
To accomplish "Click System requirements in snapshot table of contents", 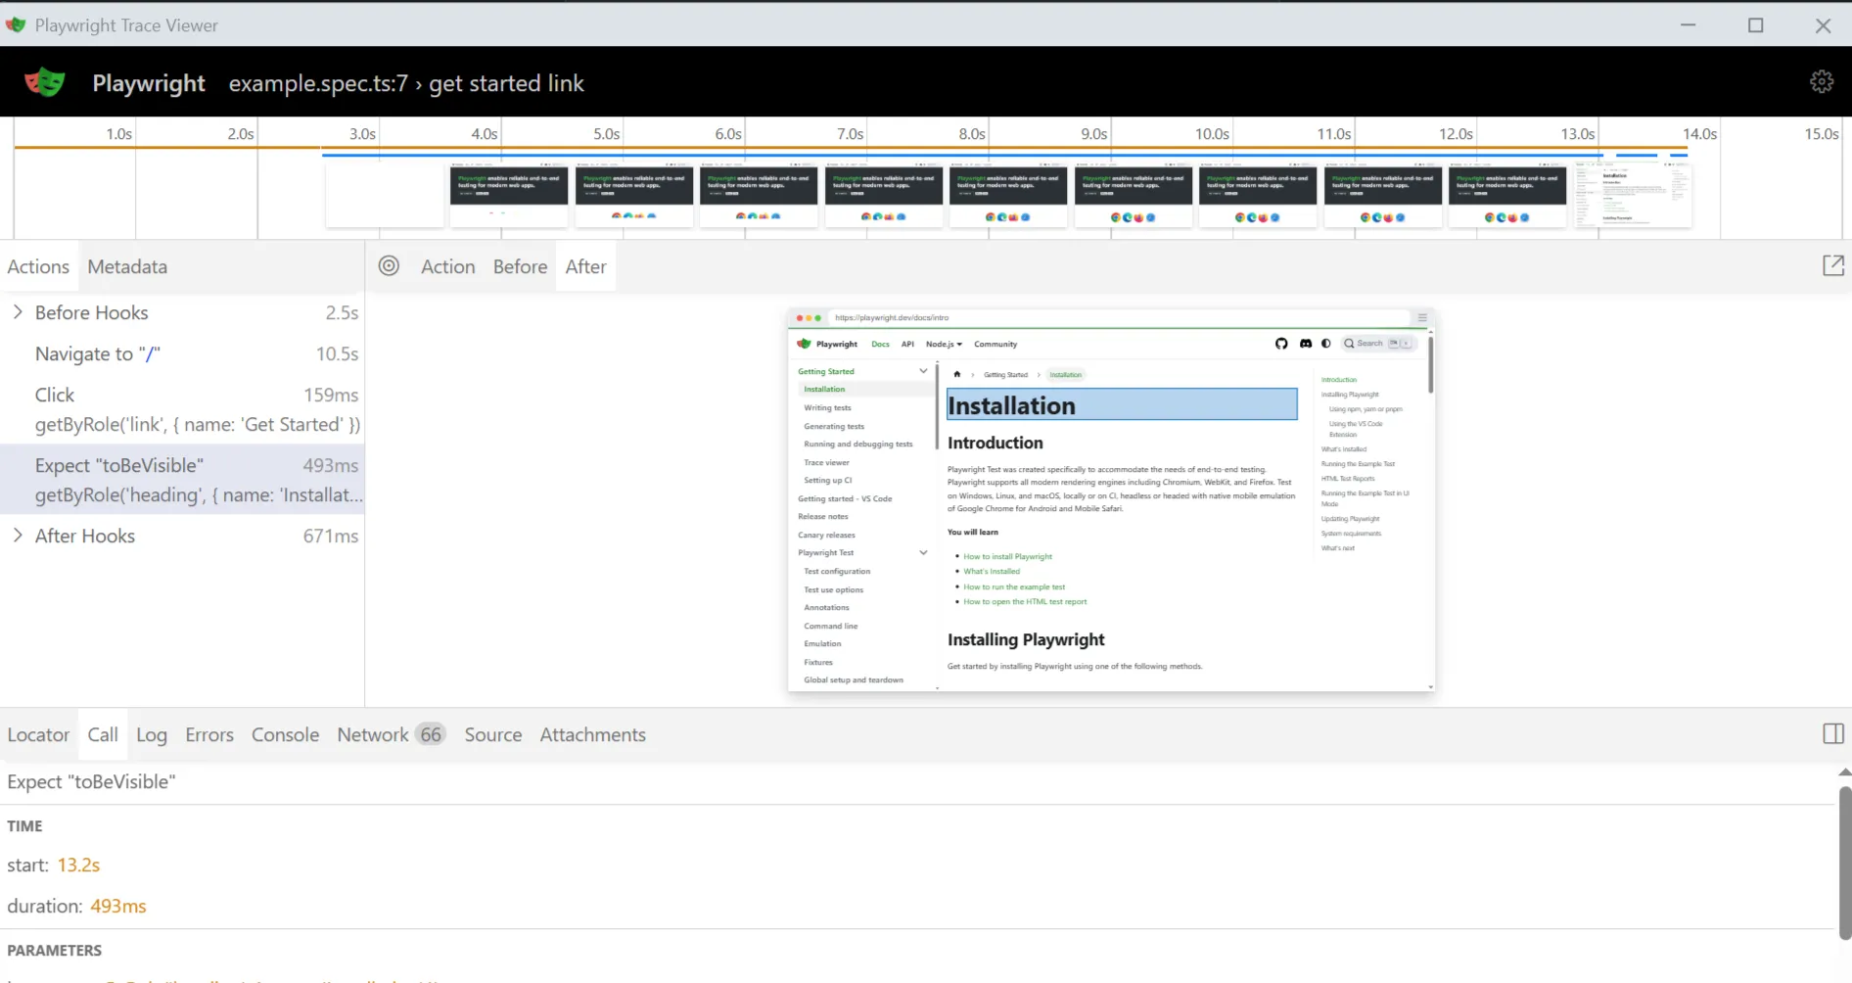I will click(1351, 534).
